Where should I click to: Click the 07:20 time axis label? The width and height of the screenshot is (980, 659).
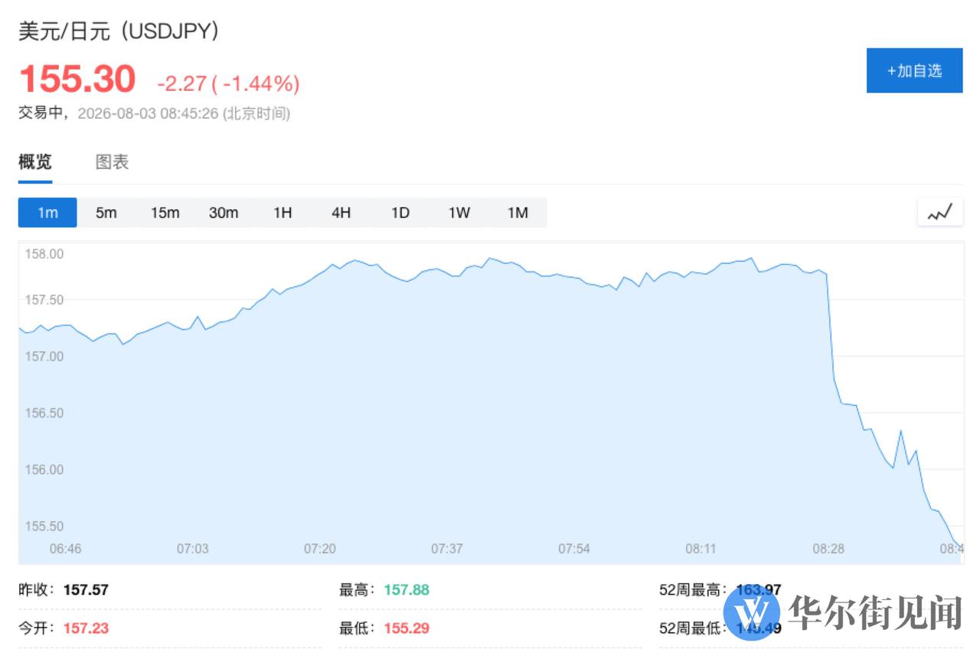coord(320,549)
